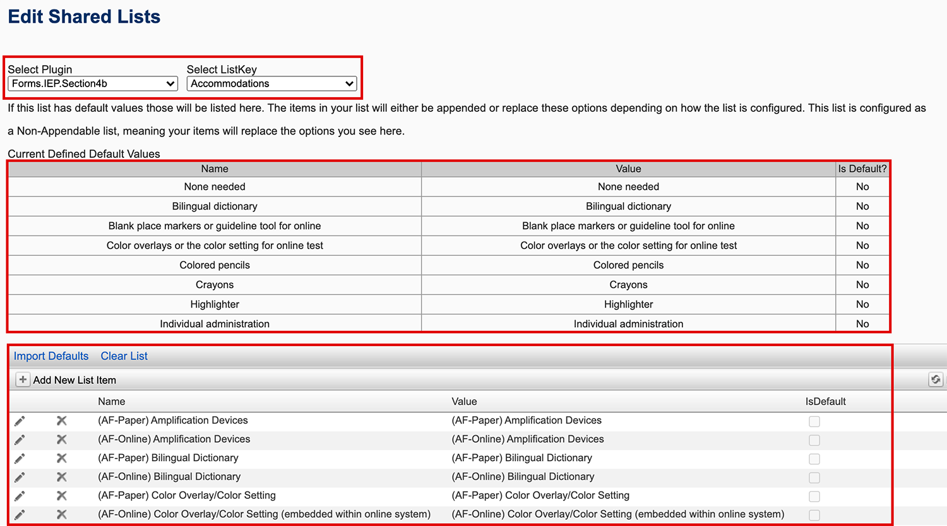Toggle IsDefault for (AF-Online) Amplification Devices
Viewport: 947px width, 526px height.
click(x=814, y=440)
